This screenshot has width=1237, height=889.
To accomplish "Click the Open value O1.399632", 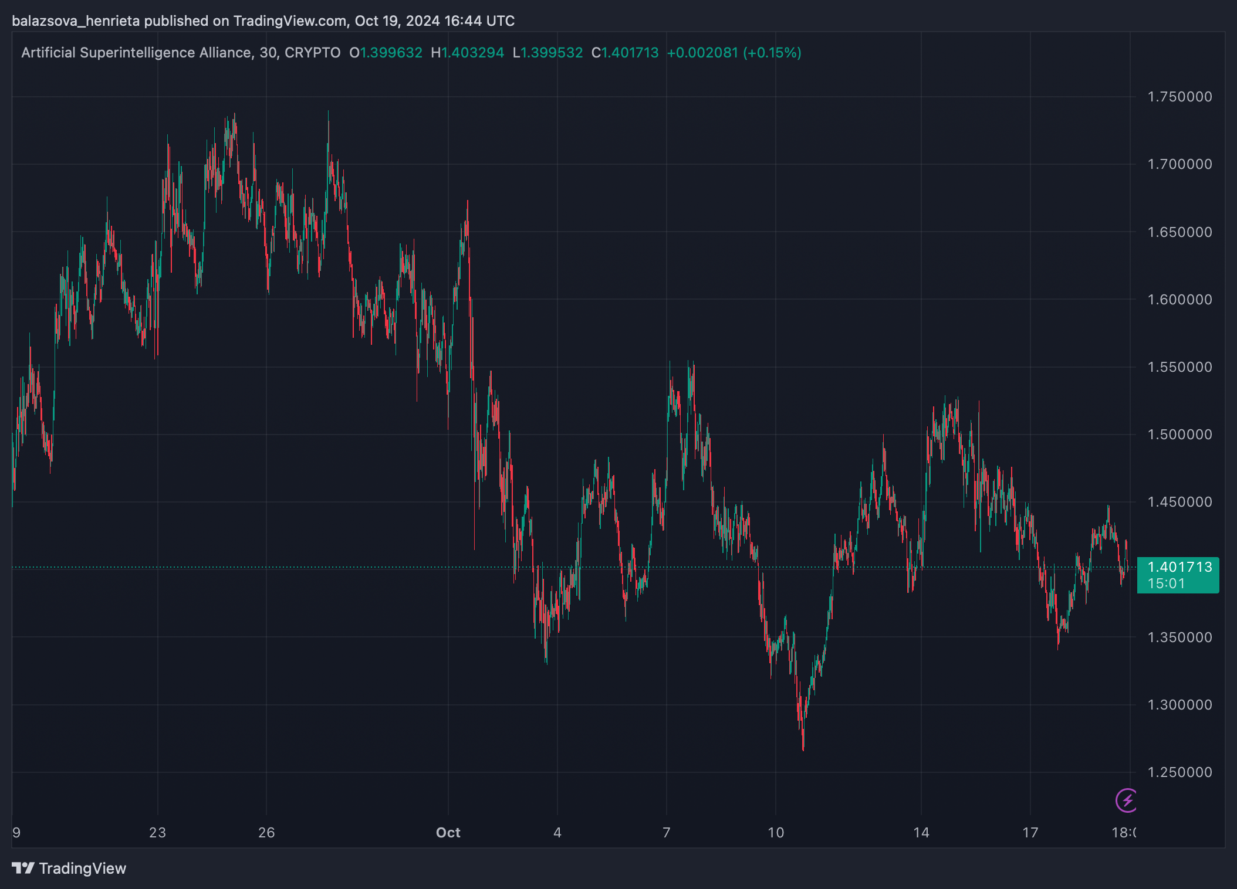I will (x=386, y=53).
